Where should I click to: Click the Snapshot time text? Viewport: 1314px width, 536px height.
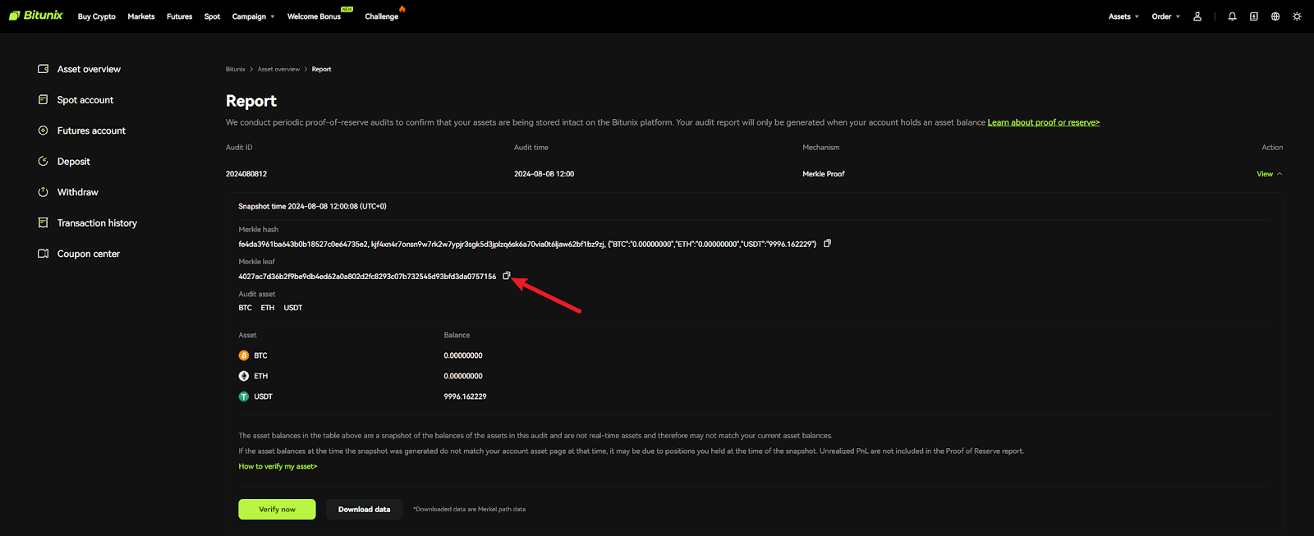click(x=313, y=206)
